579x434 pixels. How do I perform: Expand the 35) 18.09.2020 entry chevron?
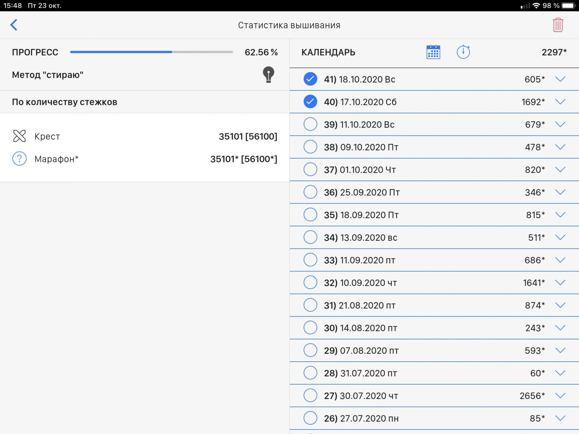tap(560, 215)
